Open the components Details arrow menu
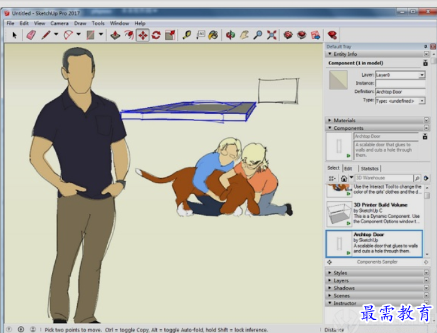 pos(426,178)
